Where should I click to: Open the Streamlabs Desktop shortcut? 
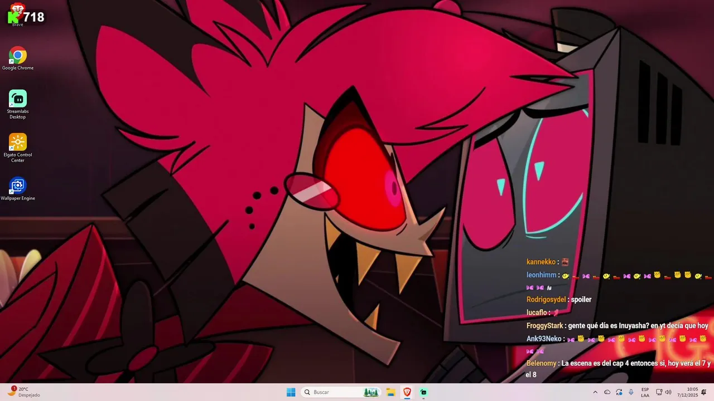pos(18,105)
